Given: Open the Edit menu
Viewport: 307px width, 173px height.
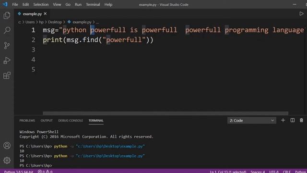Looking at the screenshot, I should pos(25,4).
